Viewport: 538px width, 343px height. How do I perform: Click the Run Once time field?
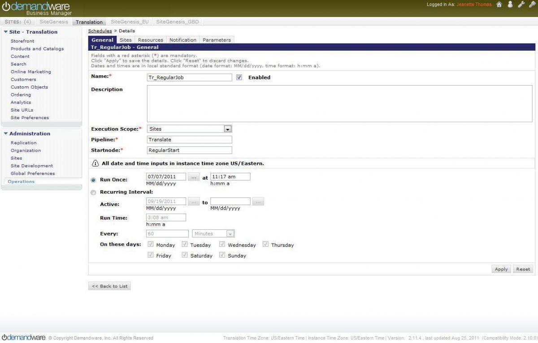coord(230,177)
